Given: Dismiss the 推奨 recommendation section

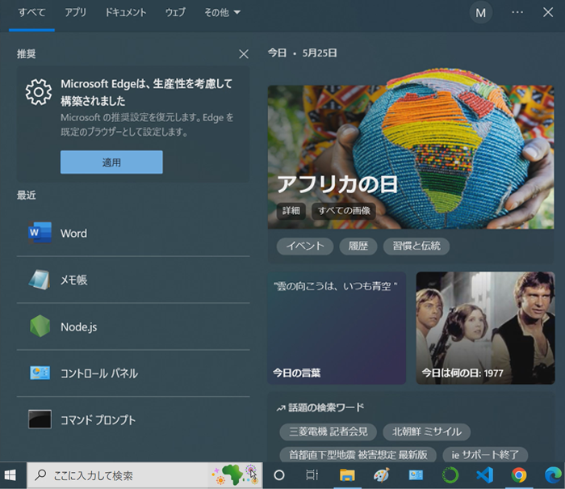Looking at the screenshot, I should click(x=244, y=54).
